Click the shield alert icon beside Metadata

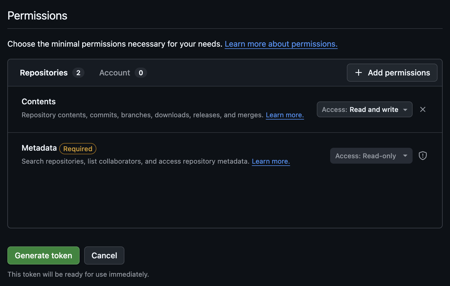[x=423, y=156]
